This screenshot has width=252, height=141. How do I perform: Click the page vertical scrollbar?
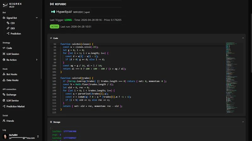click(251, 43)
